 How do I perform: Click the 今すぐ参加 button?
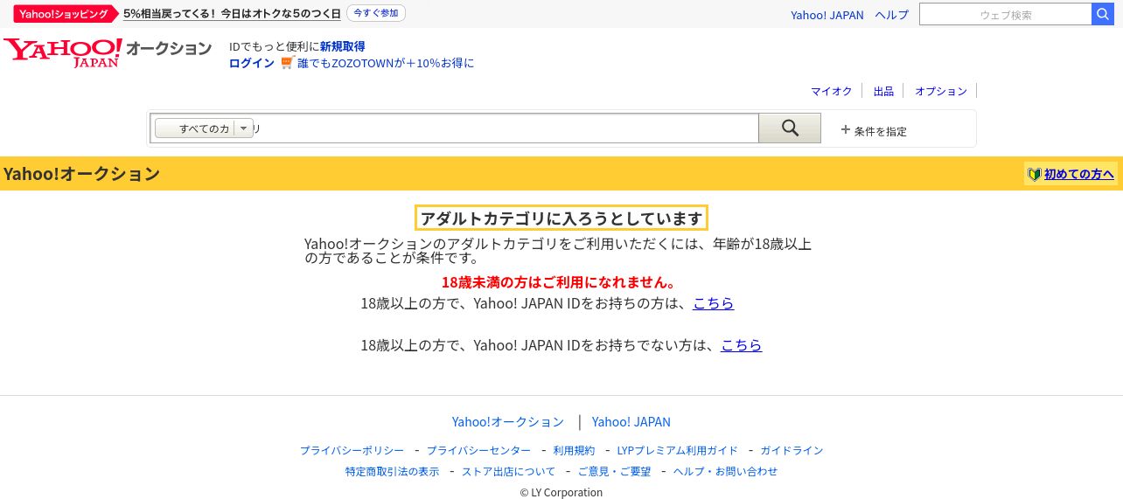376,14
